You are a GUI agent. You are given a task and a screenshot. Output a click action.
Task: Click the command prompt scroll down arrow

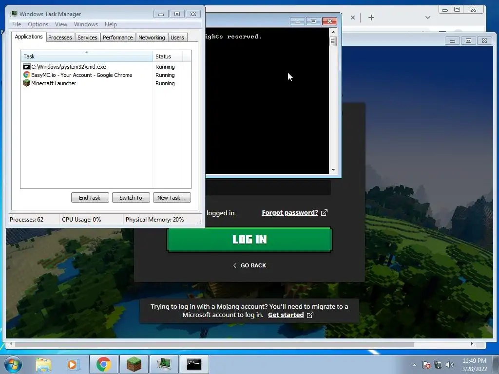333,170
